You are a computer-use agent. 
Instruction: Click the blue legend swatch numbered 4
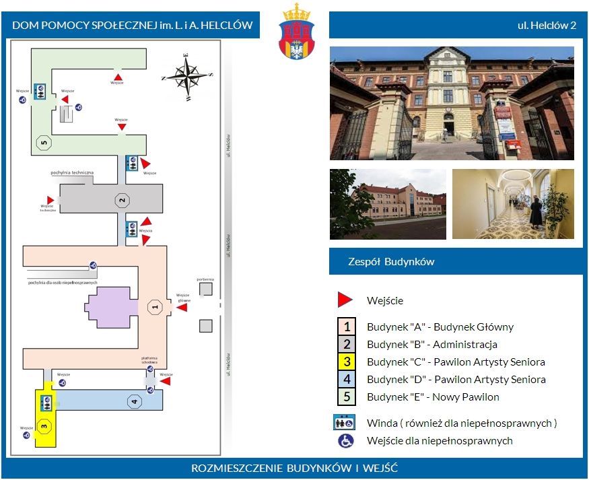[x=346, y=380]
